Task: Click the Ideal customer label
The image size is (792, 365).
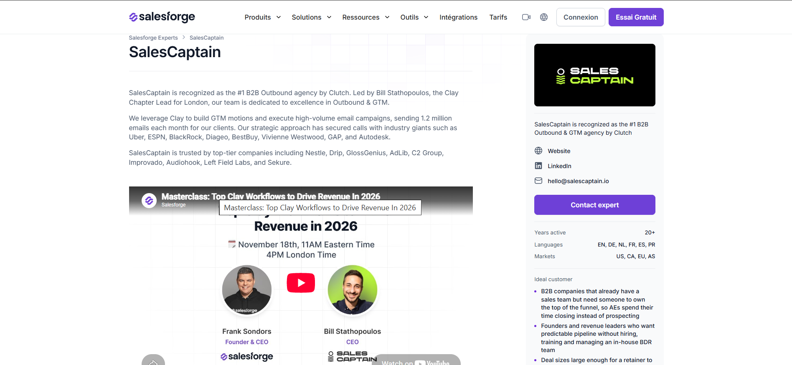Action: coord(553,279)
